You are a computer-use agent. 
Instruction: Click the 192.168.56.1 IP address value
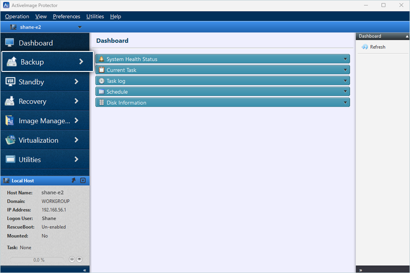[54, 210]
